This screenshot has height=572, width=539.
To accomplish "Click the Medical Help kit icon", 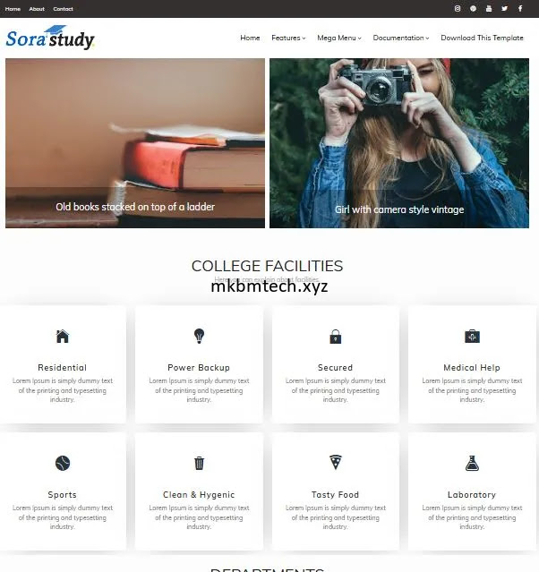I will [472, 336].
